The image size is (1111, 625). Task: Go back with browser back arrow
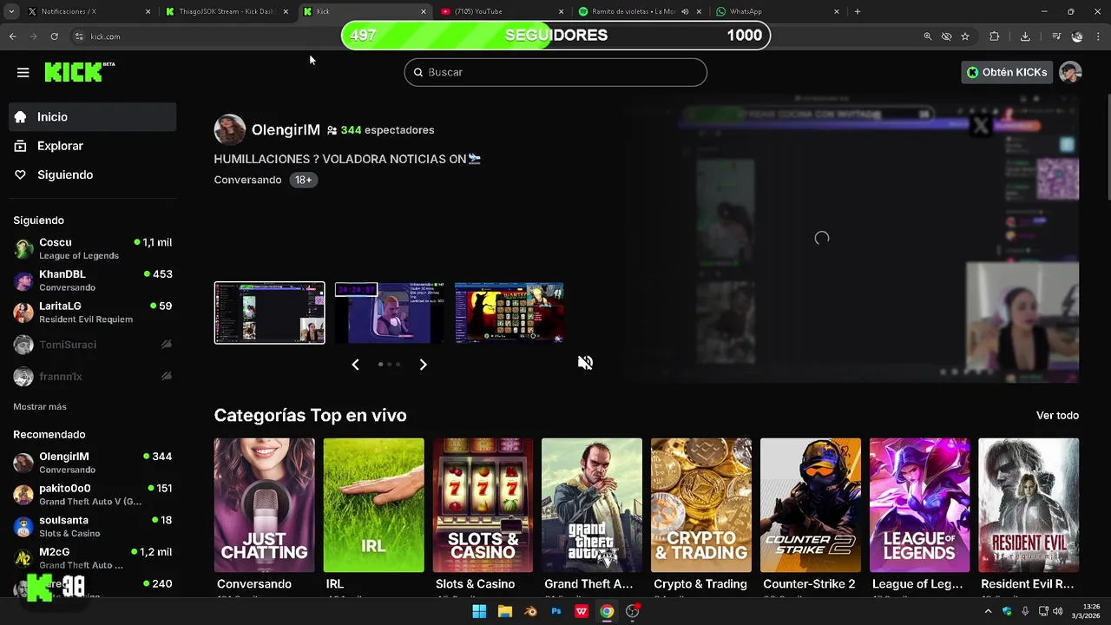pos(13,36)
